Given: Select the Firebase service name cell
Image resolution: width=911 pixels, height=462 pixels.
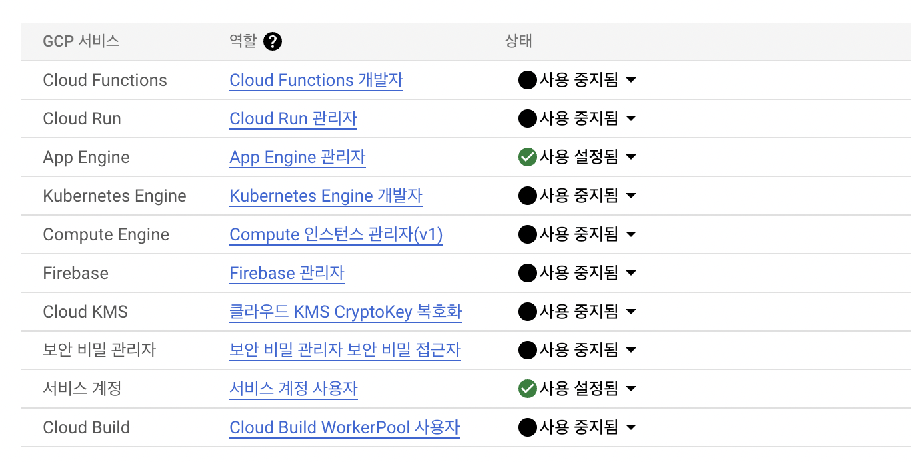Looking at the screenshot, I should [x=75, y=274].
